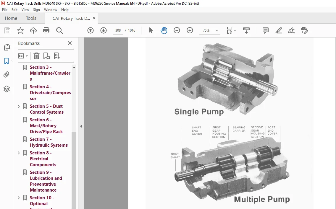This screenshot has height=209, width=336.
Task: Zoom out with the minus button
Action: 177,30
